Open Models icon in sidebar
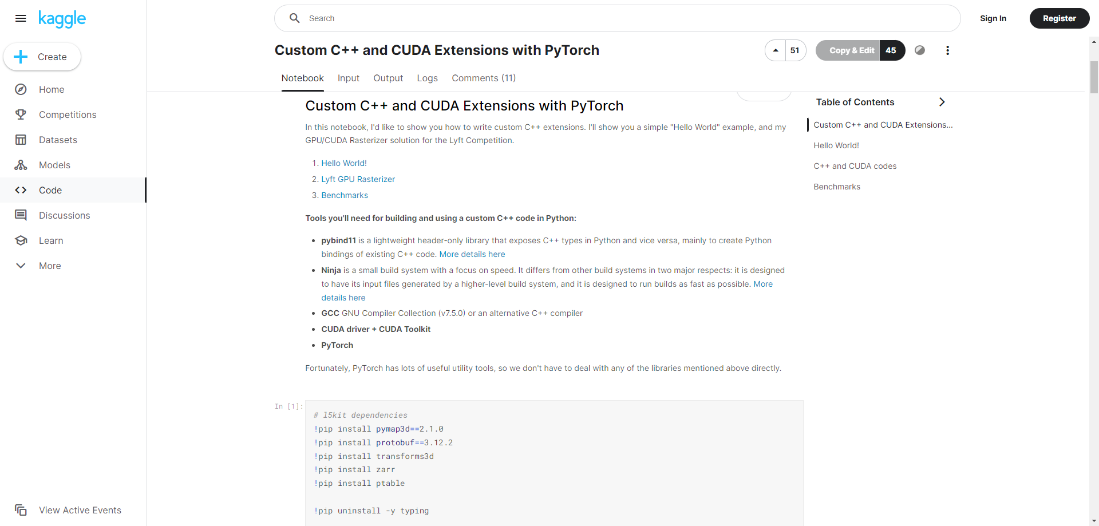The height and width of the screenshot is (526, 1099). [x=21, y=165]
